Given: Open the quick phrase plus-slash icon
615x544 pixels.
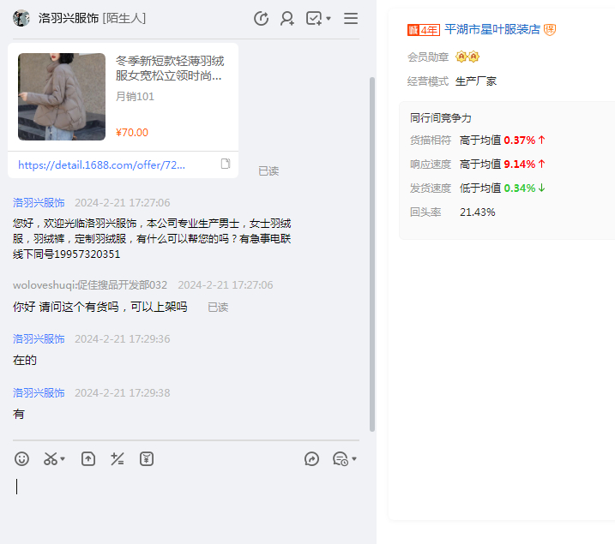Looking at the screenshot, I should click(118, 458).
